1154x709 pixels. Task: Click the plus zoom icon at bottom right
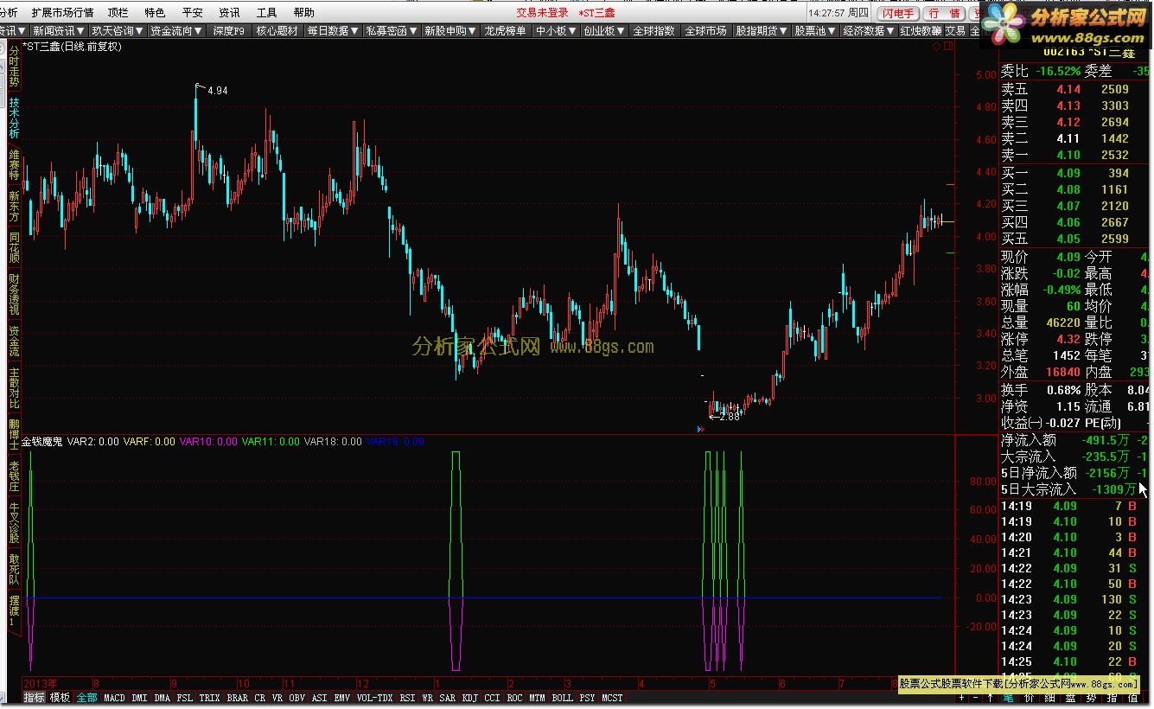click(962, 697)
